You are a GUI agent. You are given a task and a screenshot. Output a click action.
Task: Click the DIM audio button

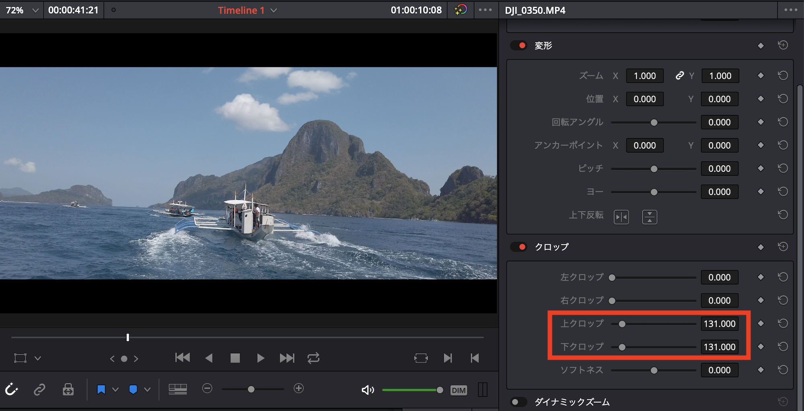(459, 390)
